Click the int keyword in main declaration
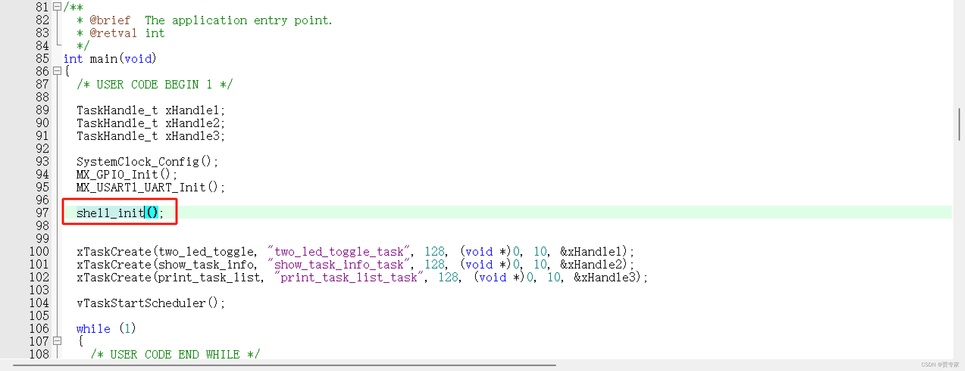Viewport: 965px width, 371px height. pos(73,59)
